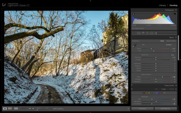This screenshot has width=181, height=113.
Task: Click Reset Presence label
Action: point(146,75)
